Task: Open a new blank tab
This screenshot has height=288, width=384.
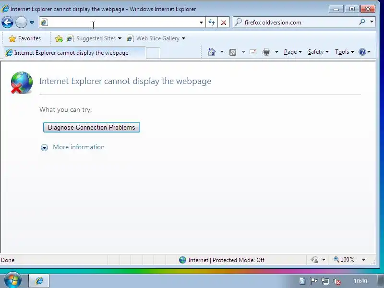Action: [x=153, y=53]
